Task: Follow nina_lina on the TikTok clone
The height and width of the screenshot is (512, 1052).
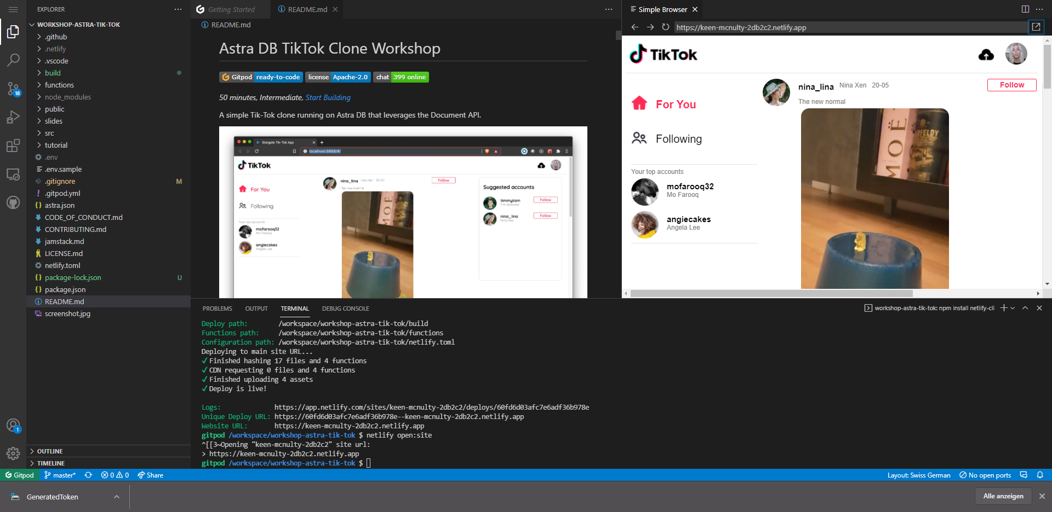Action: click(x=1011, y=85)
